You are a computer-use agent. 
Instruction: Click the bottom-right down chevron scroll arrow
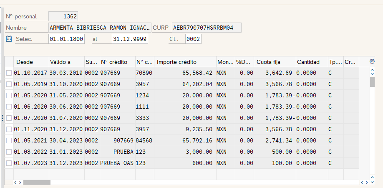(372, 183)
